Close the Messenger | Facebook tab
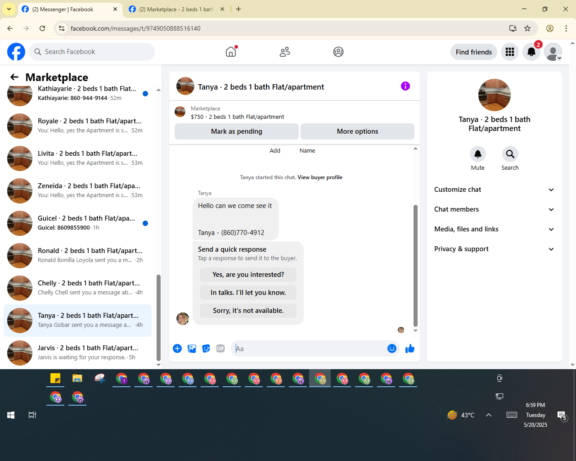The image size is (576, 461). click(x=115, y=9)
